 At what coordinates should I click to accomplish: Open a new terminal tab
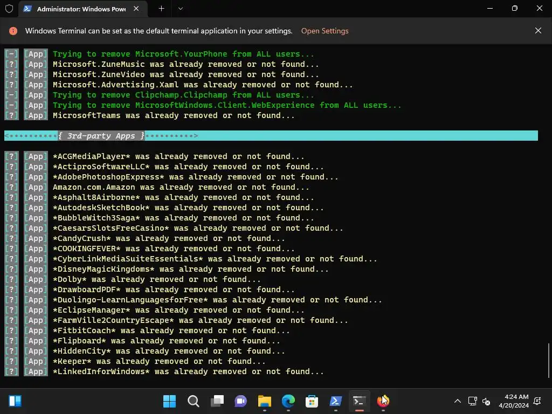click(161, 9)
